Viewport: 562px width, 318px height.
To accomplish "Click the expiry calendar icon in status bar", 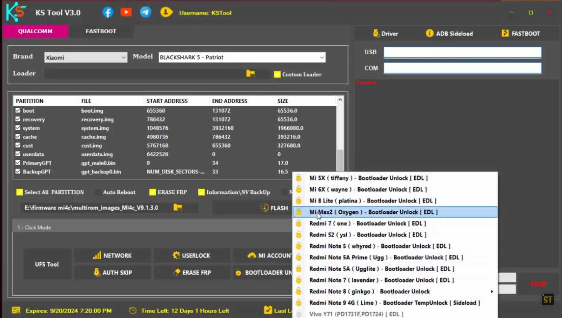I will [x=16, y=311].
